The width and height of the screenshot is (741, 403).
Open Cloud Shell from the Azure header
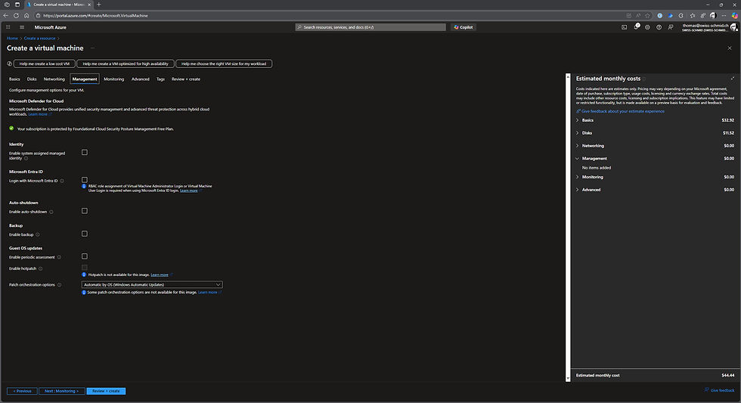coord(625,27)
